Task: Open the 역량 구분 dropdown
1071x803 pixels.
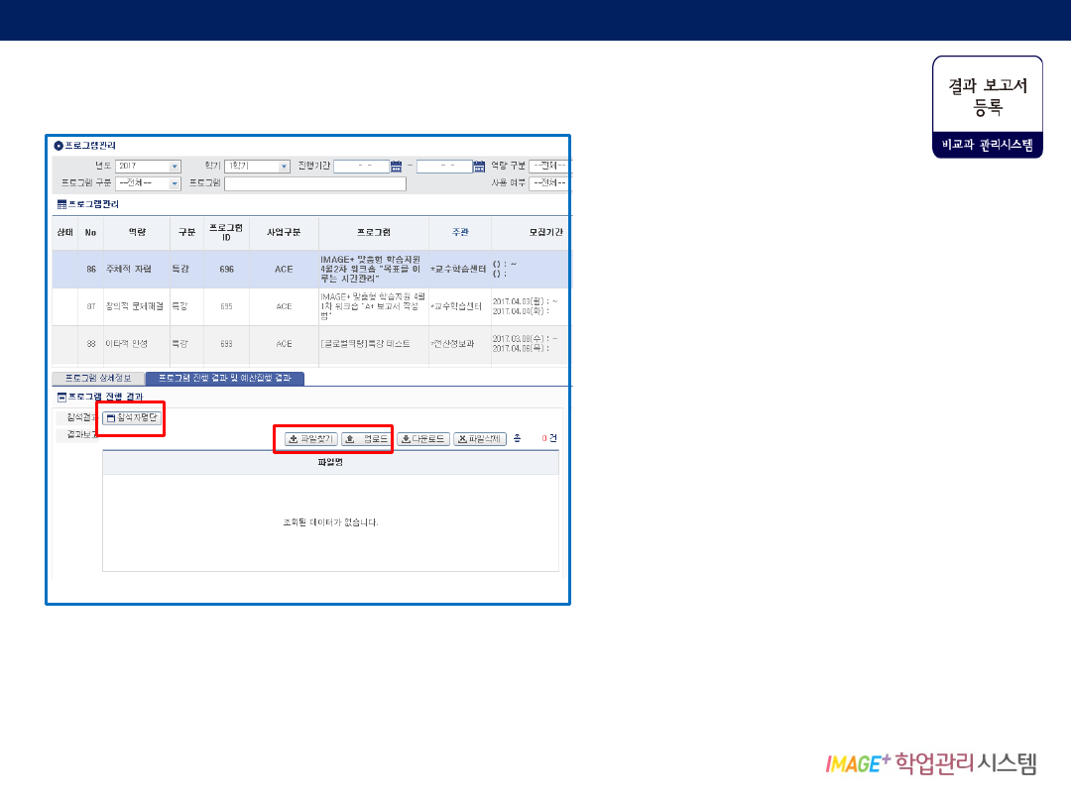Action: 549,166
